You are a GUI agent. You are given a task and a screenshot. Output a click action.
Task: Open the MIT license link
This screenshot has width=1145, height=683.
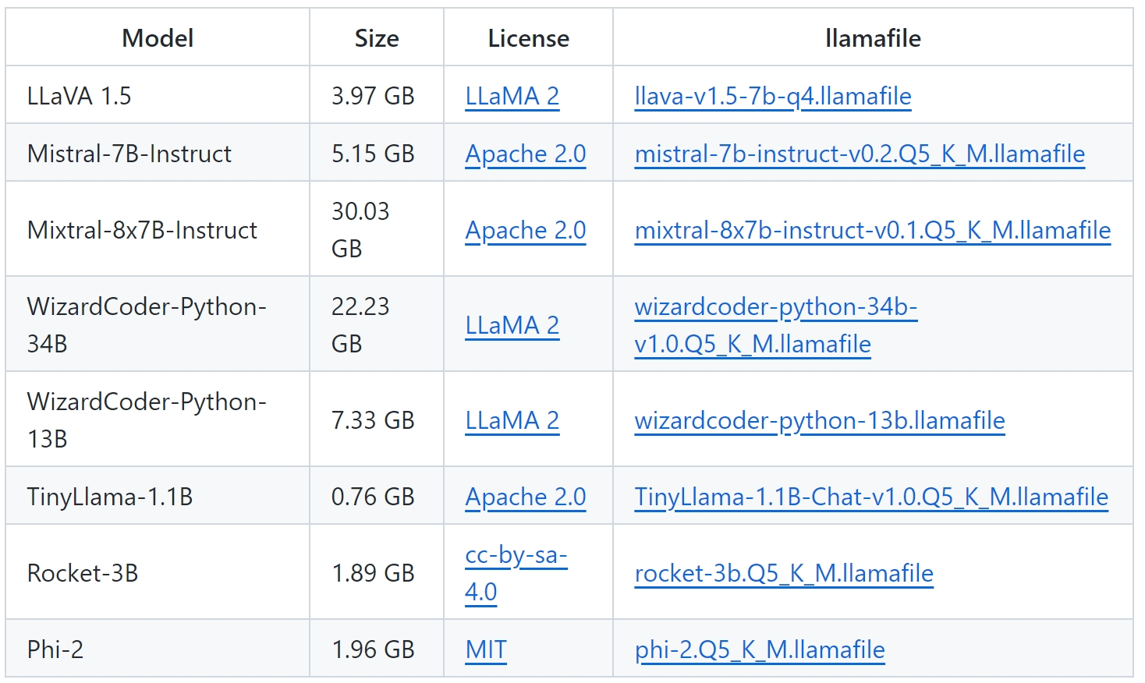tap(486, 649)
